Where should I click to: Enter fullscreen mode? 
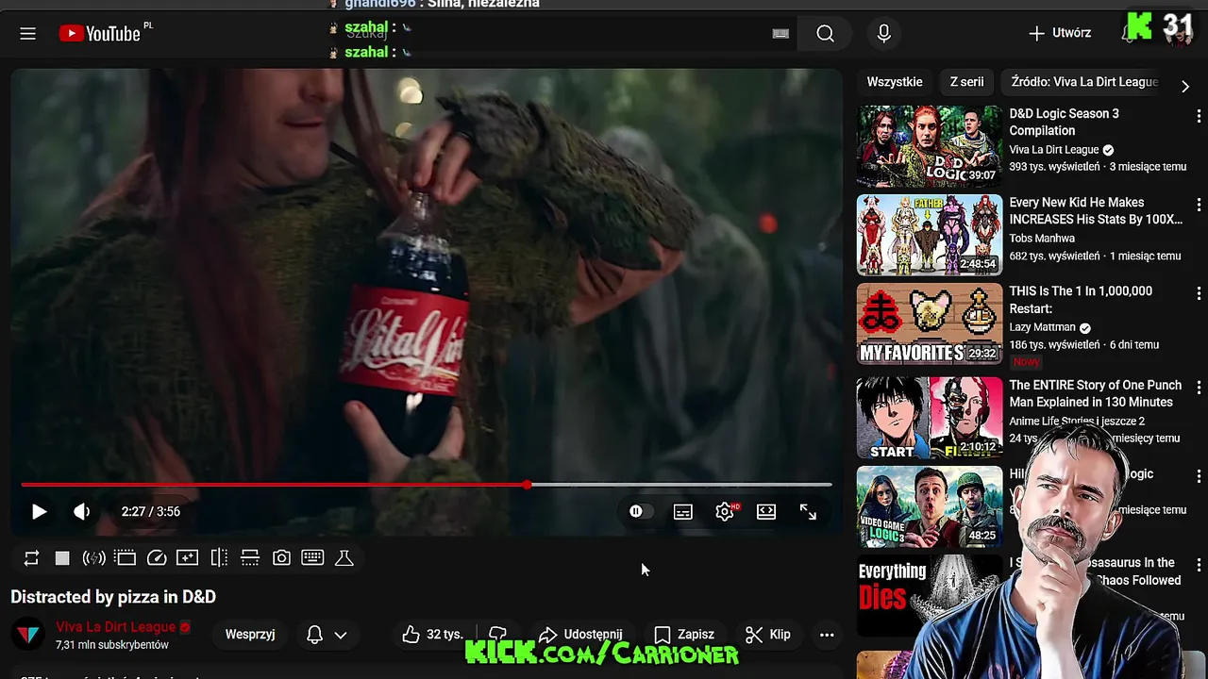click(808, 511)
